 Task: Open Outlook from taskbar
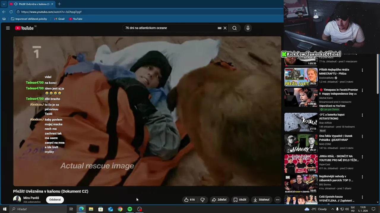pos(110,209)
